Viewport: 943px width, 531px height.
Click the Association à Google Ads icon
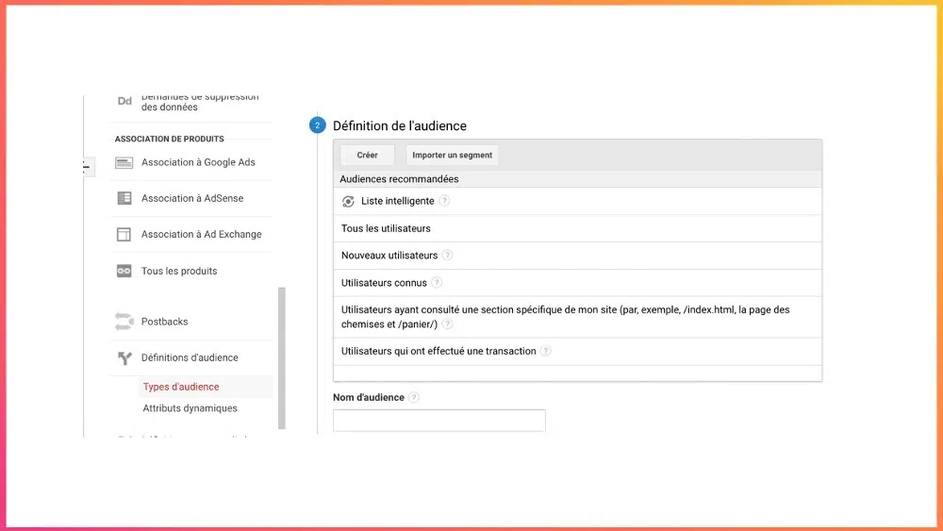coord(124,162)
